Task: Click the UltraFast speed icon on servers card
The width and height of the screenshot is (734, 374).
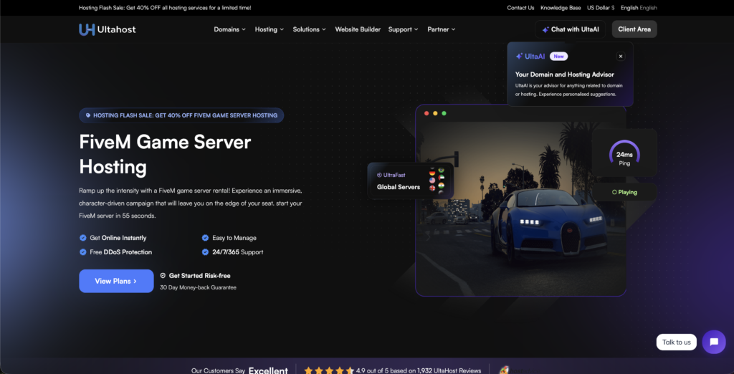Action: (x=379, y=175)
